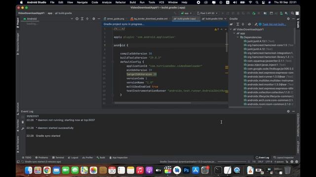The width and height of the screenshot is (316, 177).
Task: Click Expand All in Gradle panel
Action: (x=238, y=24)
